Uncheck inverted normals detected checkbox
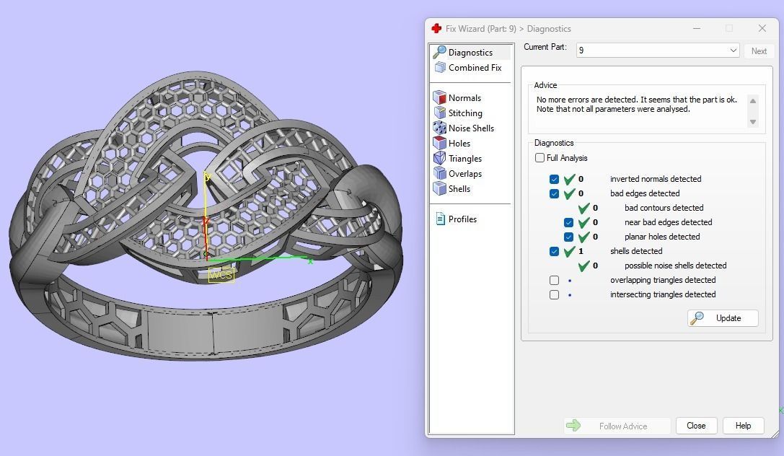Image resolution: width=784 pixels, height=456 pixels. click(x=554, y=179)
